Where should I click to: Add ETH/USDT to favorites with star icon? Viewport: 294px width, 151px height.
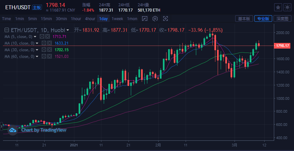(x=278, y=7)
